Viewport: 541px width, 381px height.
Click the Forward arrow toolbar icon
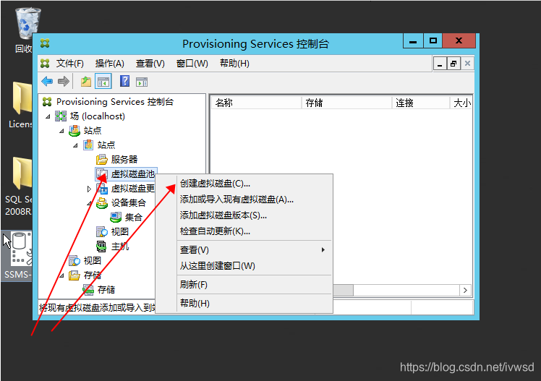[64, 82]
